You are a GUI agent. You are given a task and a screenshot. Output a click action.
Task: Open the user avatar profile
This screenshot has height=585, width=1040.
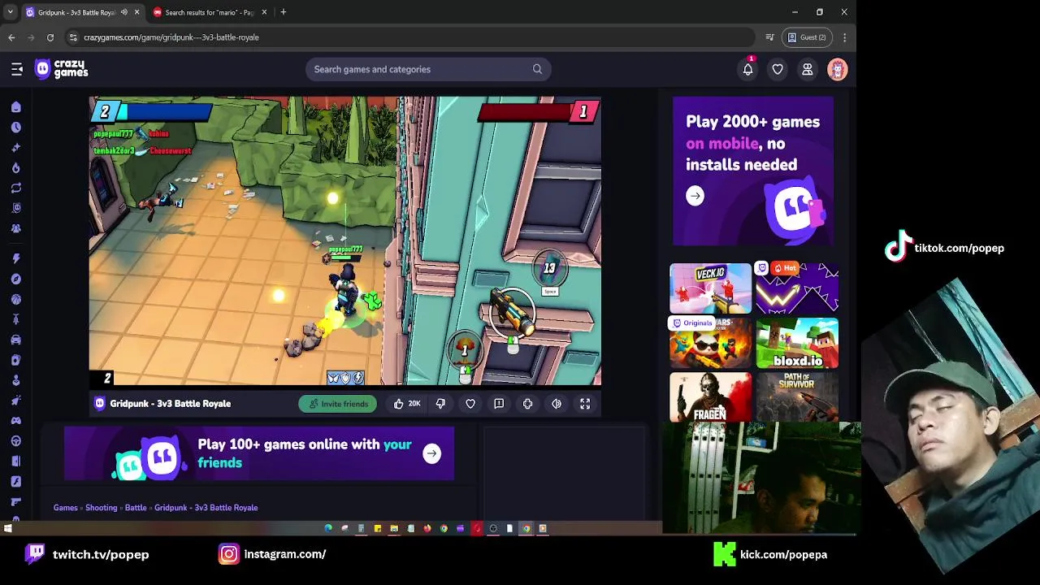point(838,69)
